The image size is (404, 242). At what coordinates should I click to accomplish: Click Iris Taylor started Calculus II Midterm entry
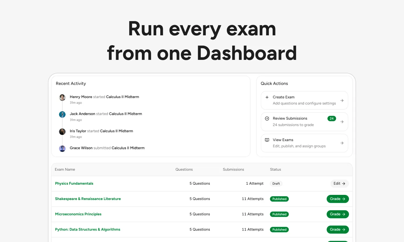[101, 131]
